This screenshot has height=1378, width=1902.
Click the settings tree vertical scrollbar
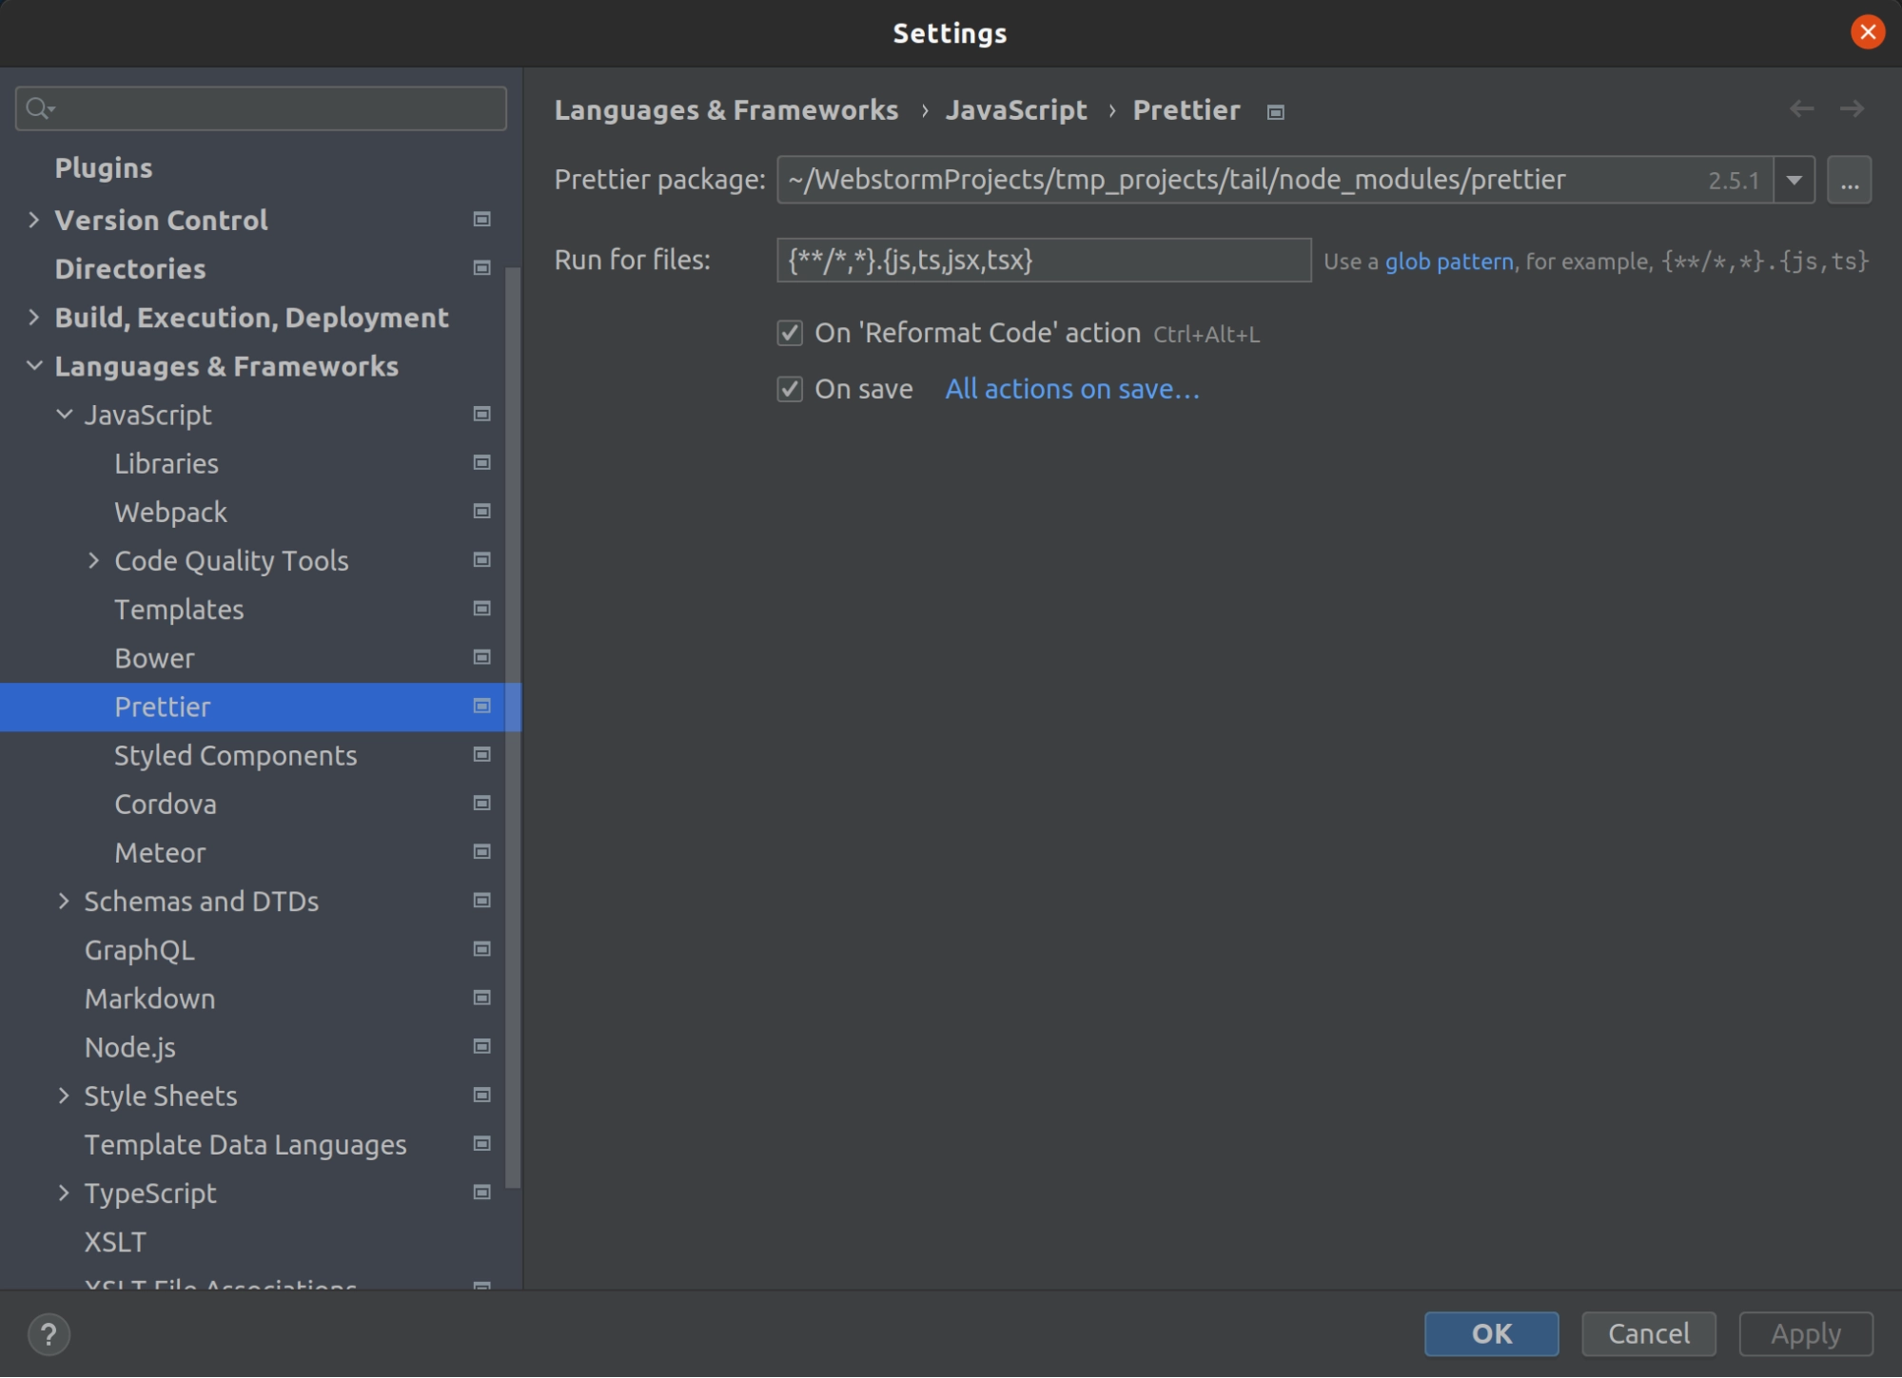pyautogui.click(x=513, y=728)
